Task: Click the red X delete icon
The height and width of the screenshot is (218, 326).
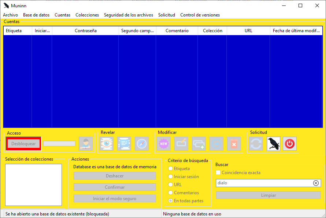Action: [234, 144]
